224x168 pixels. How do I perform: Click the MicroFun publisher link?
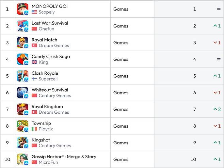point(48,162)
